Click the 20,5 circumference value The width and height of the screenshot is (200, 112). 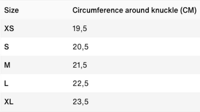[x=80, y=47]
